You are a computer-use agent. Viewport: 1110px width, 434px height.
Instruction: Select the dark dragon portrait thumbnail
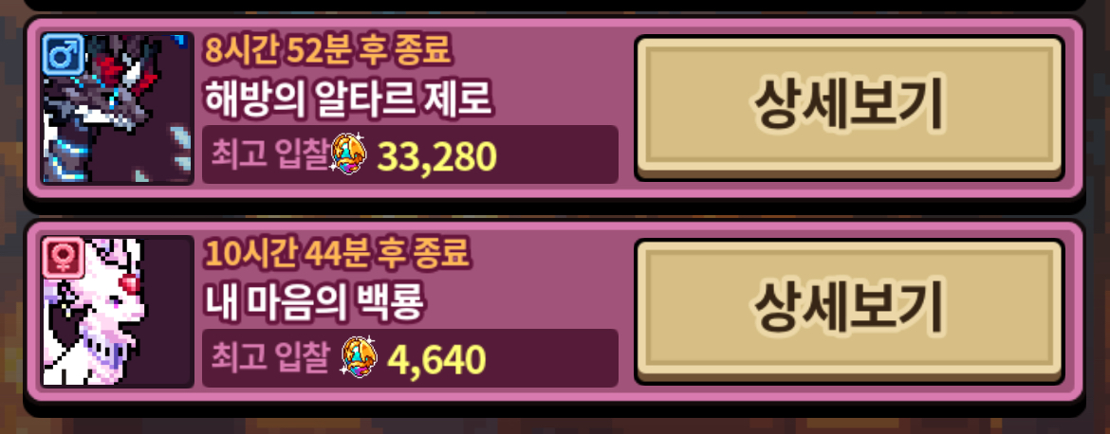118,108
